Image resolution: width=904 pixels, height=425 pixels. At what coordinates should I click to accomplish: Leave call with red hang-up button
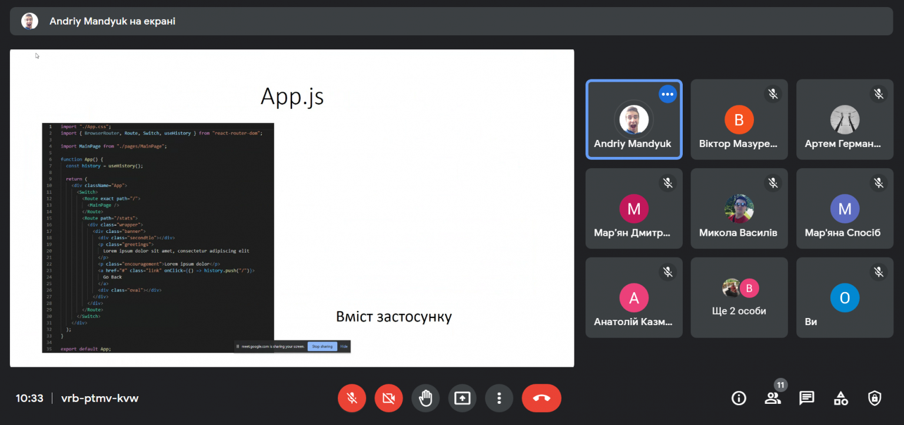point(541,398)
